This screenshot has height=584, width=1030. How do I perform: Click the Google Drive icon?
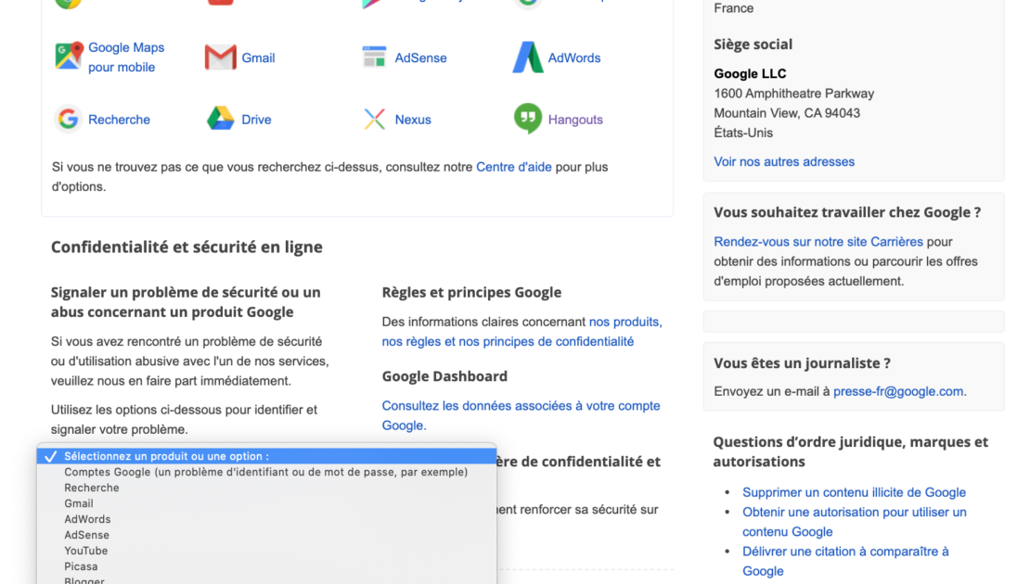click(221, 120)
